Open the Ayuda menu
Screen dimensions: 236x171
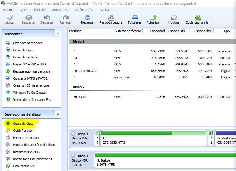pyautogui.click(x=104, y=10)
